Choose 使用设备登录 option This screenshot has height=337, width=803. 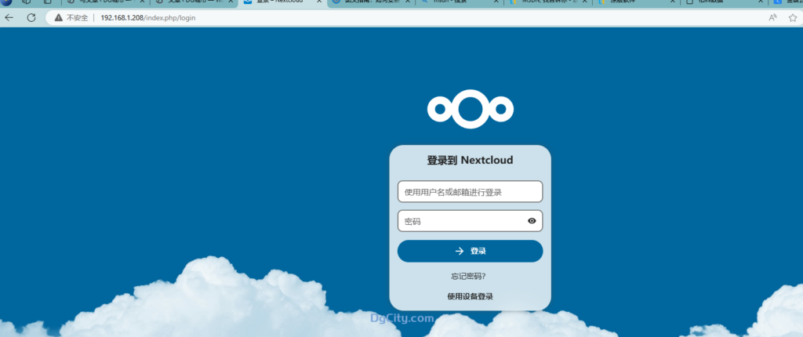[x=471, y=296]
